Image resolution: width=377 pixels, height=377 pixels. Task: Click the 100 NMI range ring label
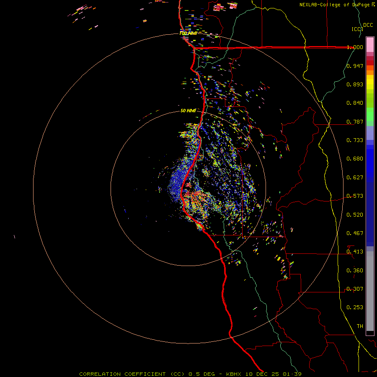click(188, 33)
